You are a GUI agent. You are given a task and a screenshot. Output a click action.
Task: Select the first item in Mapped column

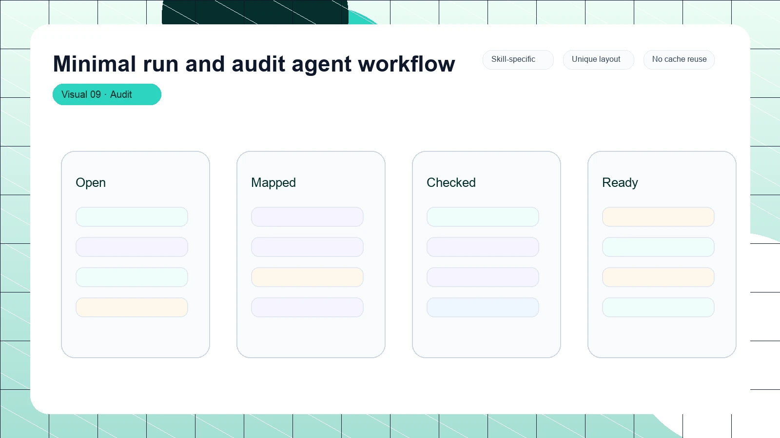[x=307, y=217]
